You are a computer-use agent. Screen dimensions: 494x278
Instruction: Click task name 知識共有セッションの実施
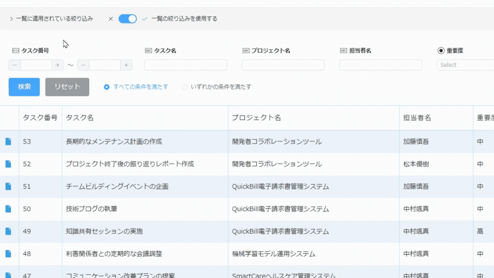[x=104, y=231]
